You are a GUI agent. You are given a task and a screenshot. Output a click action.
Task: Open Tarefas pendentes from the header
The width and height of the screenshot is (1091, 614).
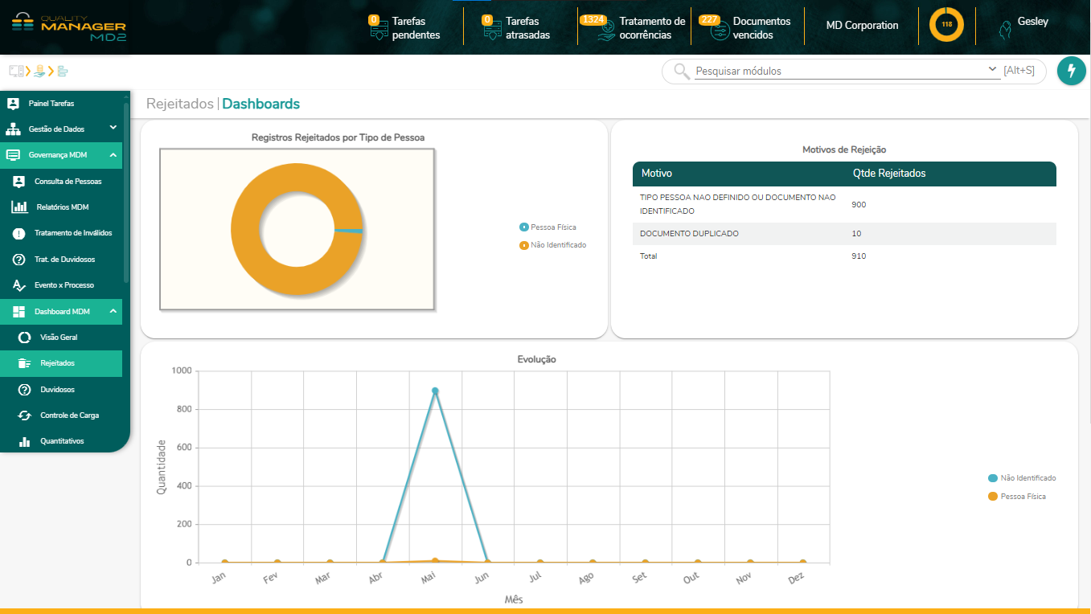[x=405, y=28]
